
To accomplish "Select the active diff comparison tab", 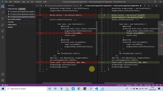I will tap(113, 6).
